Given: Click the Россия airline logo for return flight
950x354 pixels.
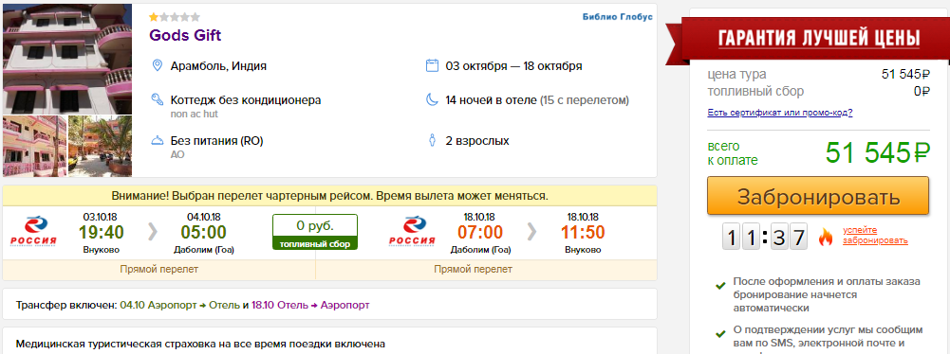Looking at the screenshot, I should pyautogui.click(x=411, y=233).
